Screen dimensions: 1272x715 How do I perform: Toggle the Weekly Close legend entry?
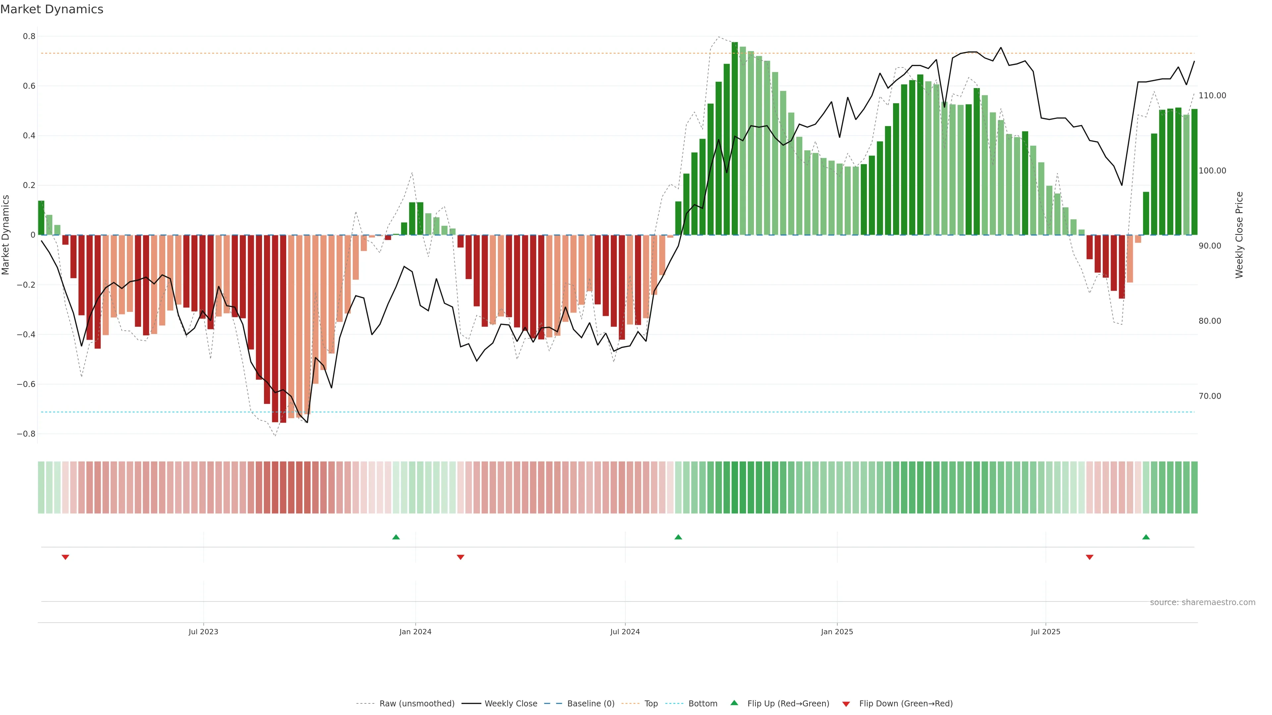(510, 704)
